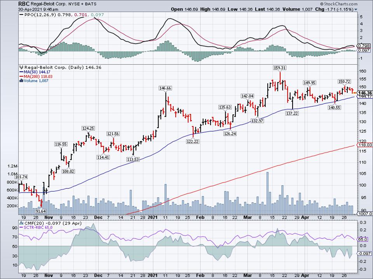The height and width of the screenshot is (279, 373).
Task: Click the CMF(20) area-chart icon in the lower panel
Action: (x=22, y=223)
